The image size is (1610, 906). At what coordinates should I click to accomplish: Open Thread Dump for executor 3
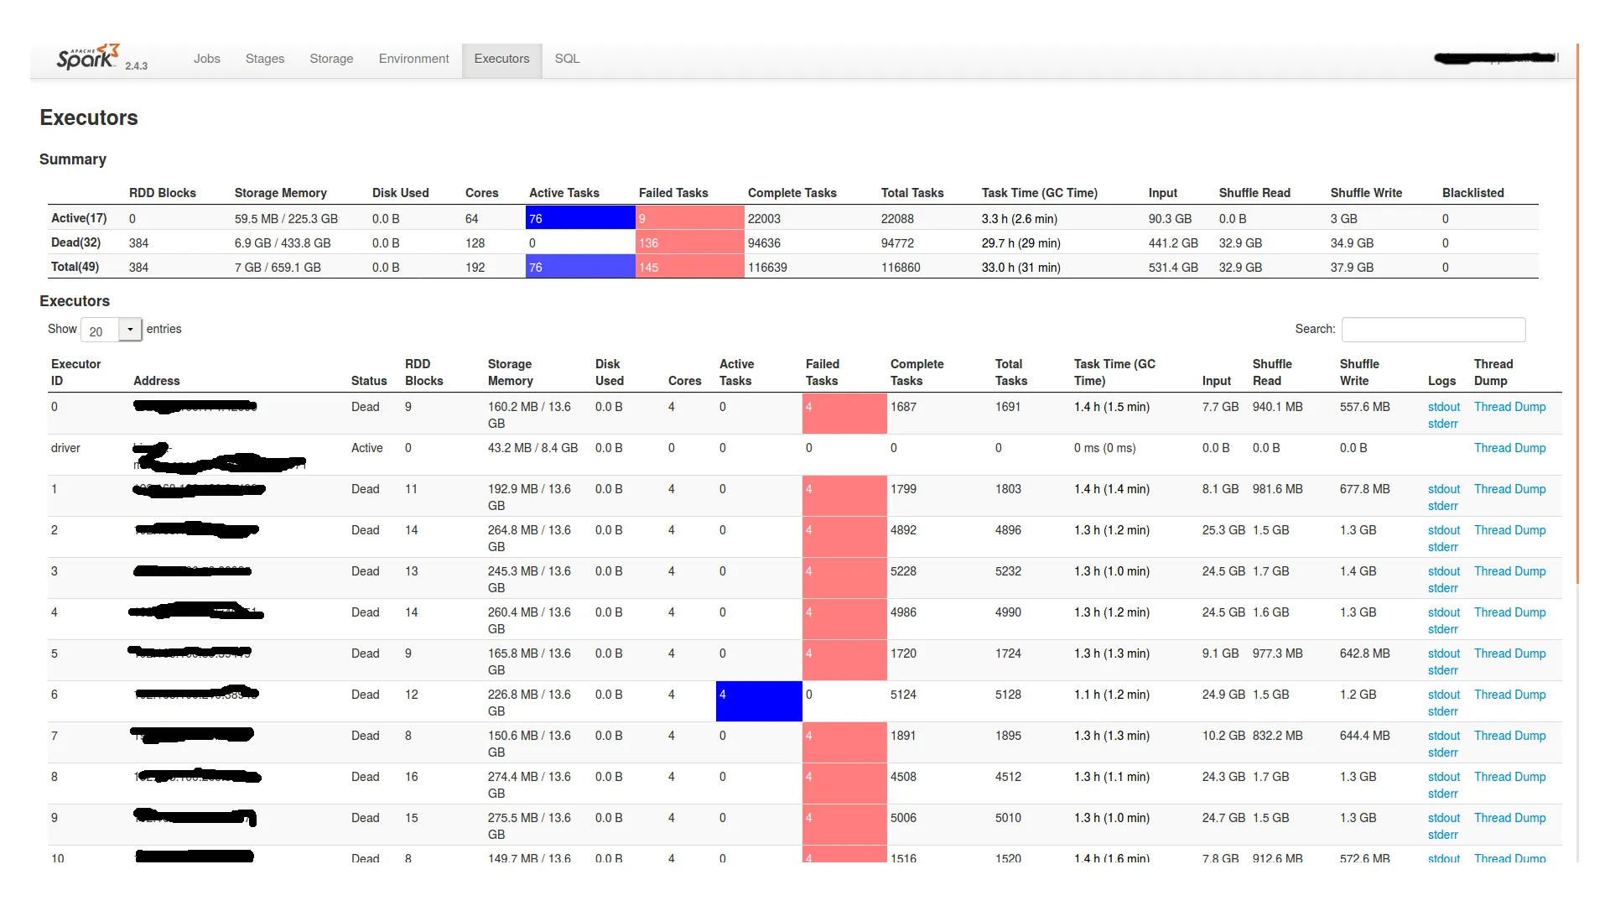[x=1509, y=571]
